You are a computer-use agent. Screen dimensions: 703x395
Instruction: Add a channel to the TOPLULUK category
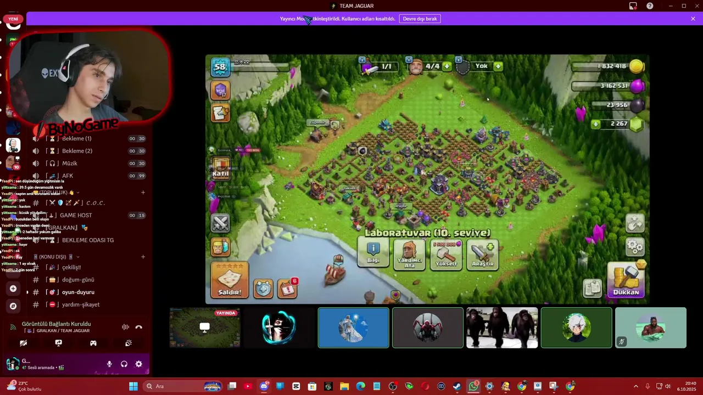pyautogui.click(x=143, y=193)
